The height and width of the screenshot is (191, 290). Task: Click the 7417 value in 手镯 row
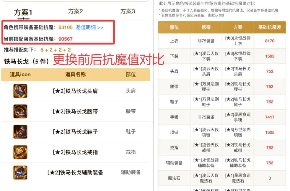click(x=270, y=117)
